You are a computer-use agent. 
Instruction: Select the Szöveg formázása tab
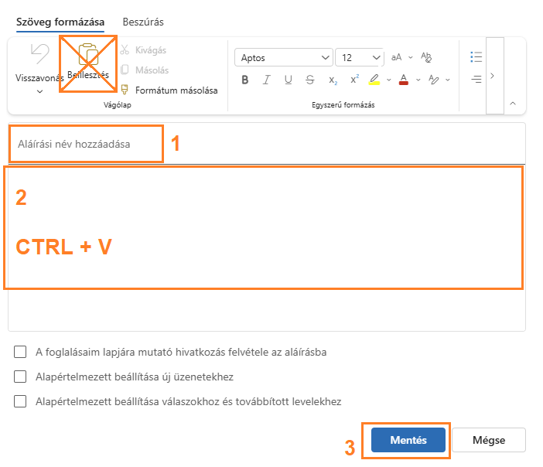[60, 22]
